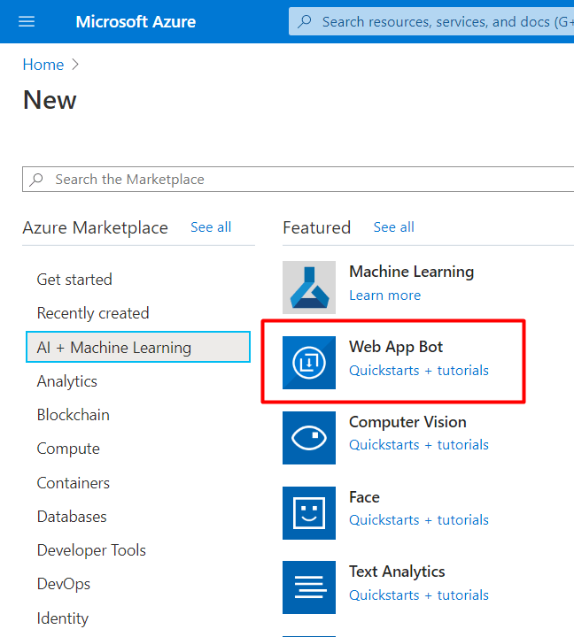Select the Analytics category
The height and width of the screenshot is (637, 574).
[66, 381]
